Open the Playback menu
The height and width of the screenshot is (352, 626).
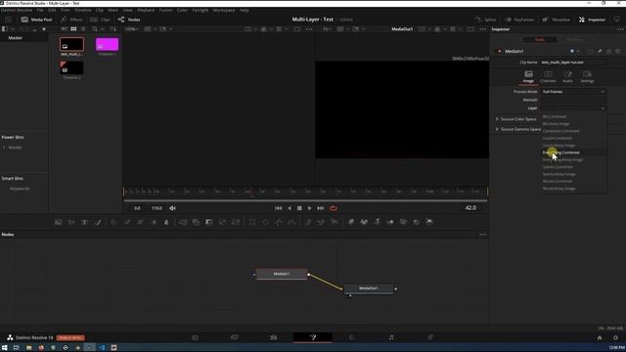146,10
